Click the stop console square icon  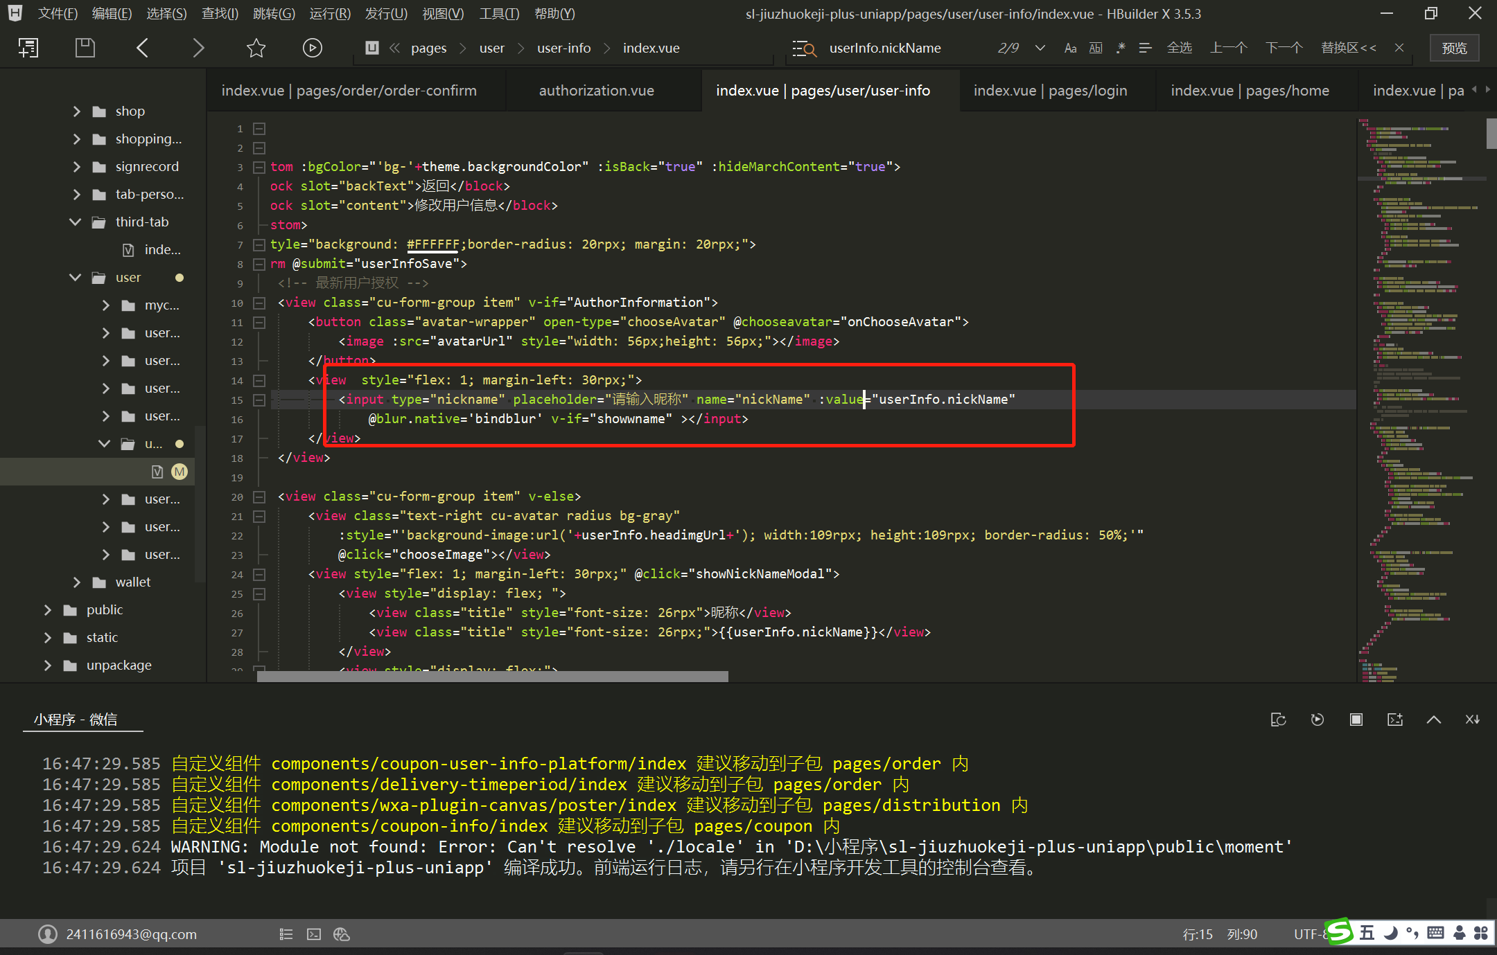pos(1356,720)
